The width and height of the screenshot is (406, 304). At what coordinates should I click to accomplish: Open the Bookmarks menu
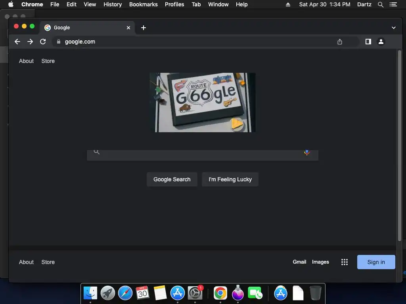[x=144, y=4]
